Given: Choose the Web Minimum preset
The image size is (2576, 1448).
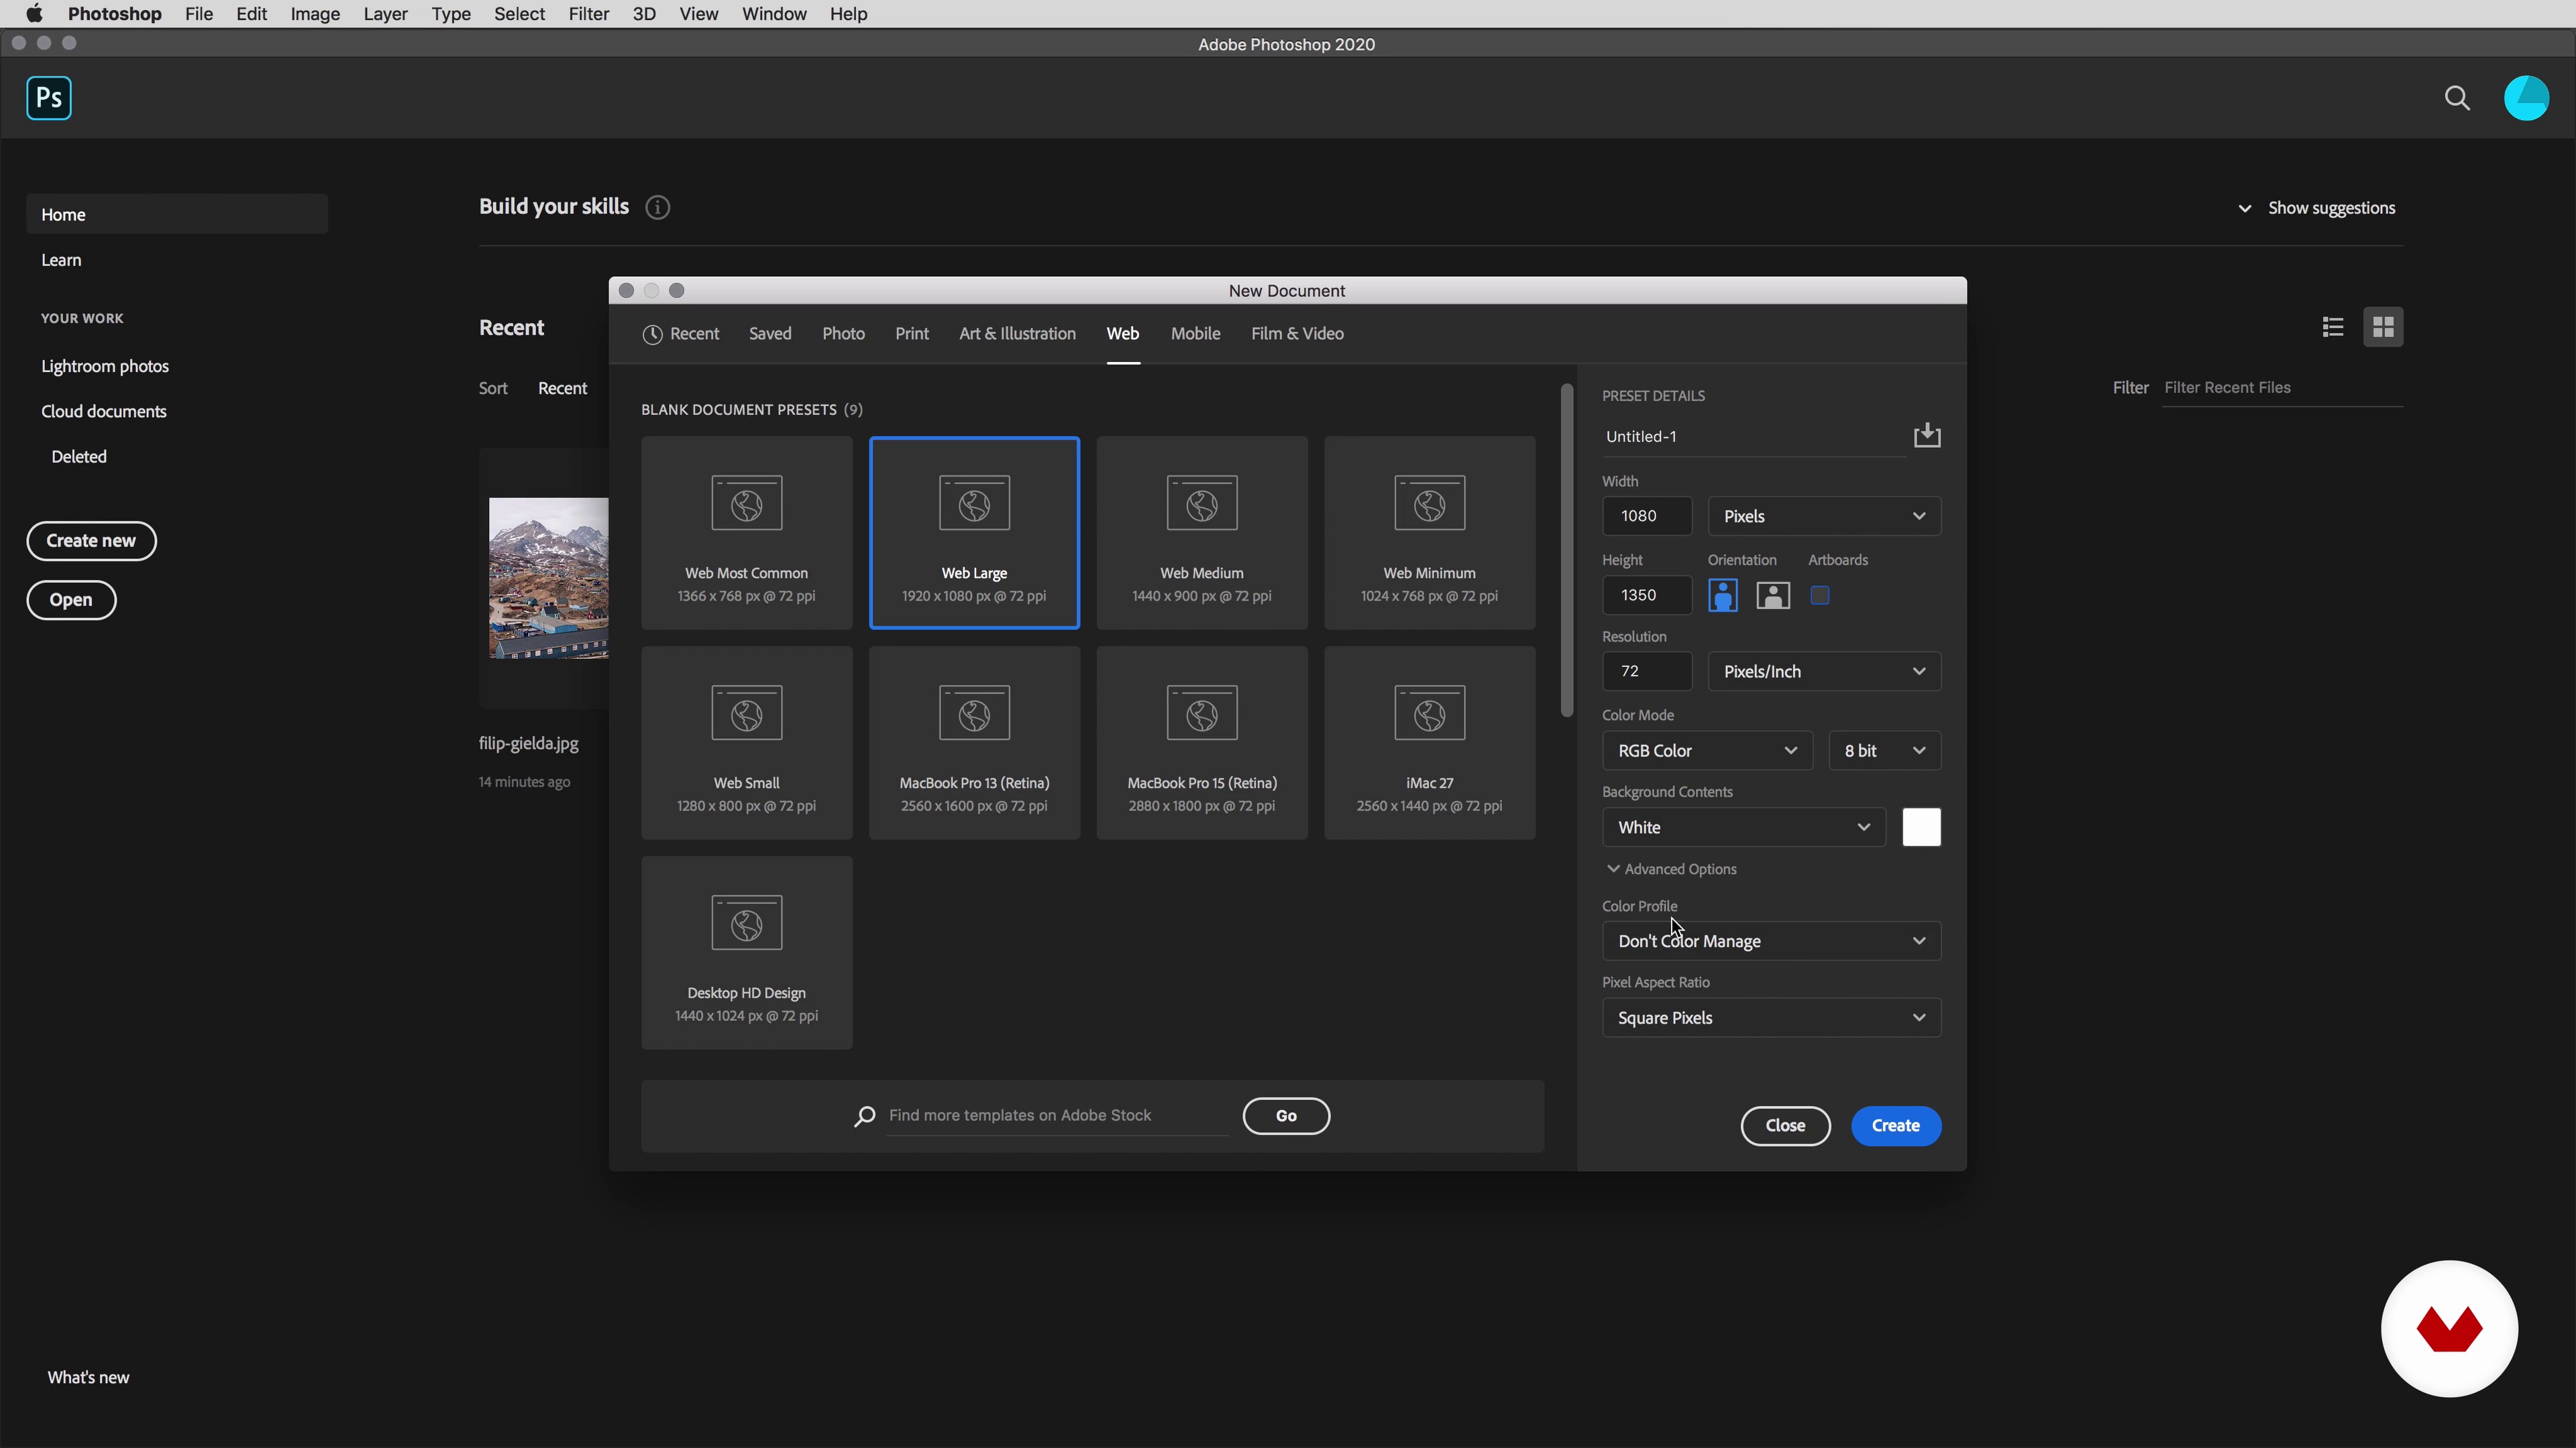Looking at the screenshot, I should coord(1429,533).
